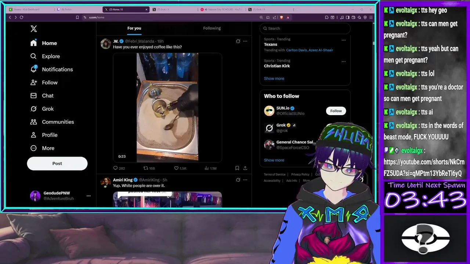Share the Febri_Walanda coffee post
470x264 pixels.
[x=245, y=168]
